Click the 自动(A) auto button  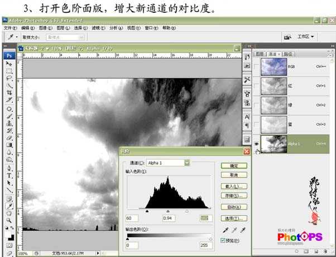234,207
